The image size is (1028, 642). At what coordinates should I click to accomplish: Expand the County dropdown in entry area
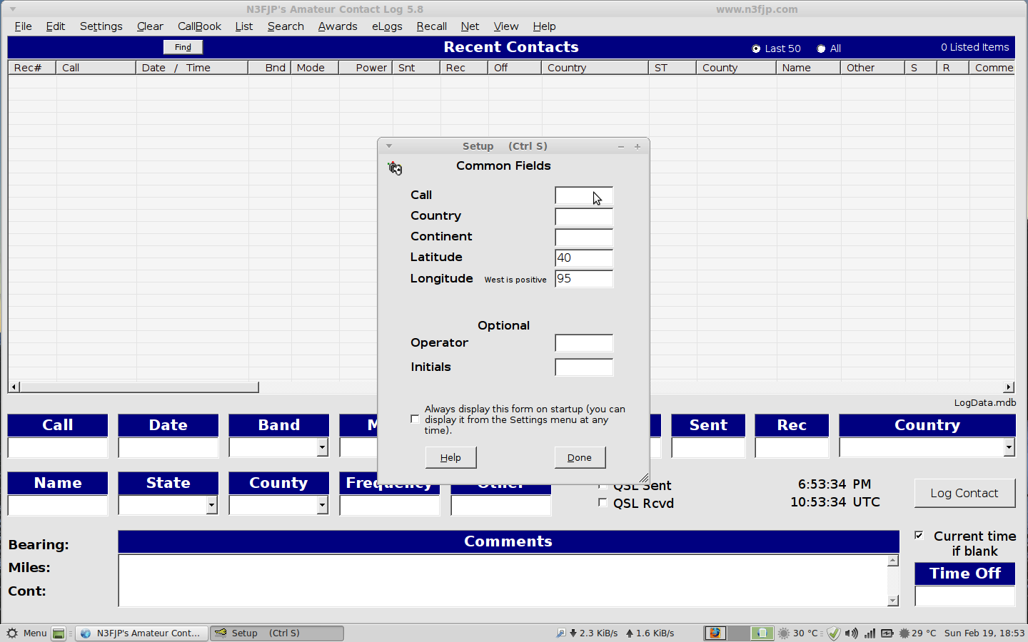coord(322,505)
